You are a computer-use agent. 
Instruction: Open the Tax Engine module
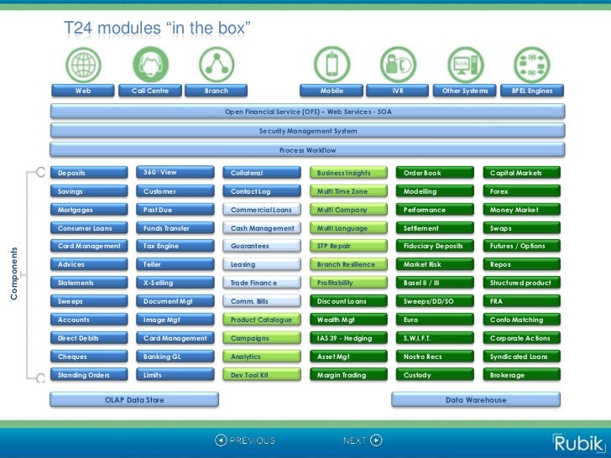(x=175, y=246)
